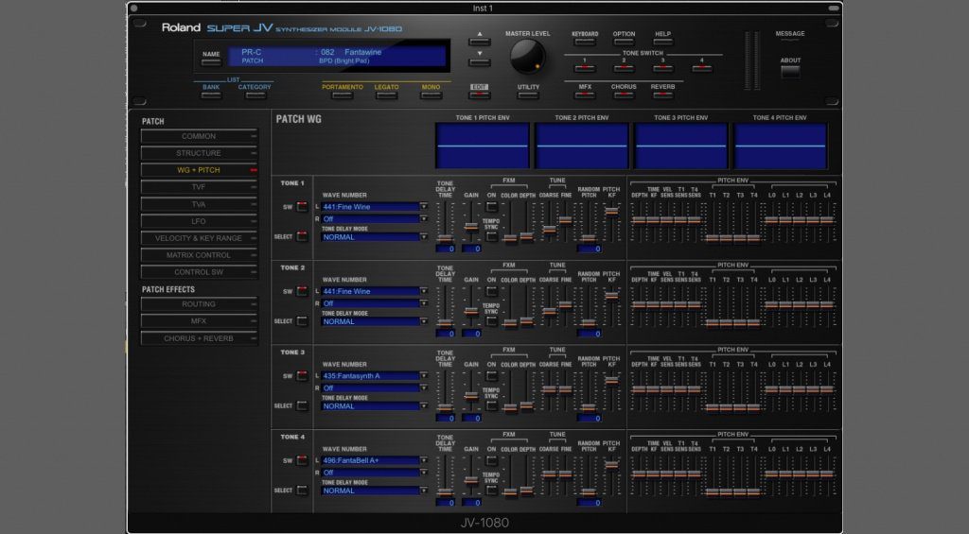The image size is (969, 534).
Task: Toggle the PORTAMENTO switch
Action: (343, 95)
